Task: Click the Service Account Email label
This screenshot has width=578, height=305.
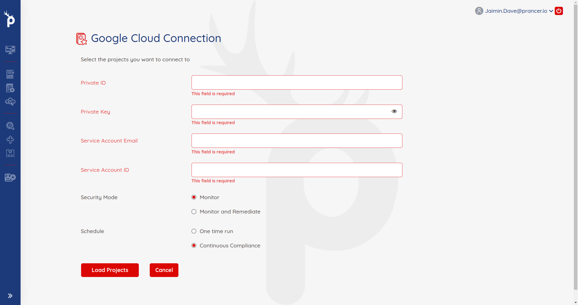Action: click(109, 141)
